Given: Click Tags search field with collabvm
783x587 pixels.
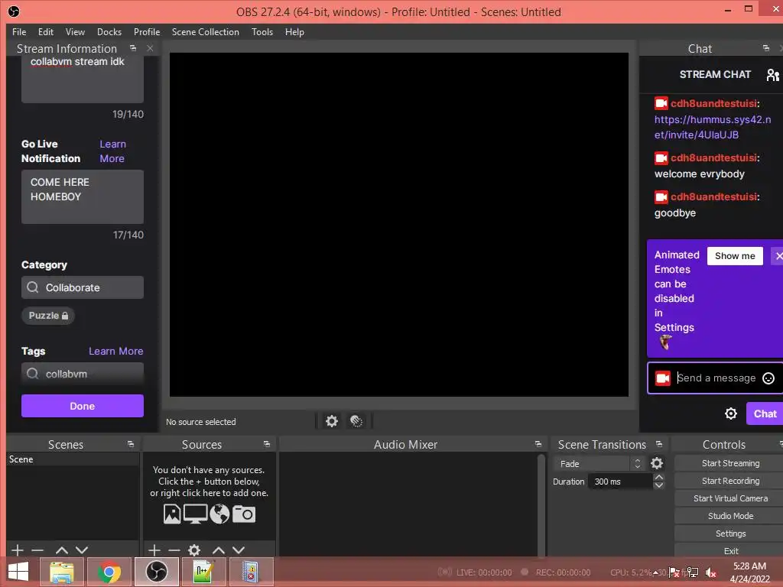Looking at the screenshot, I should coord(83,373).
